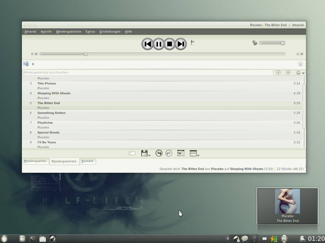The width and height of the screenshot is (325, 243).
Task: Skip to the previous track
Action: pyautogui.click(x=148, y=44)
